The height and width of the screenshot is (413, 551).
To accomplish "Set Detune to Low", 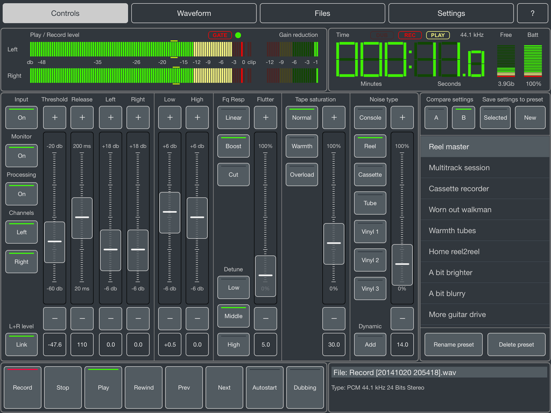I will [233, 287].
